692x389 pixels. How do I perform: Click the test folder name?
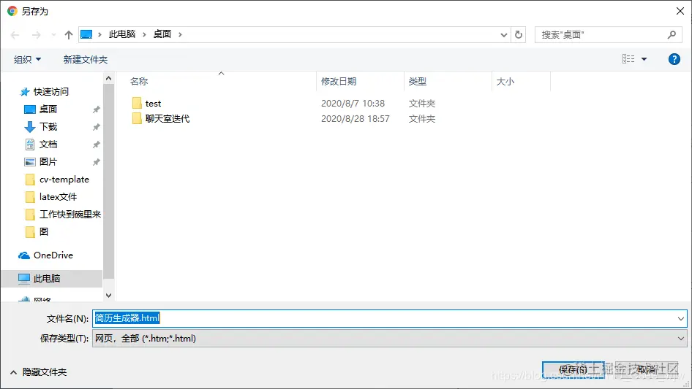[153, 104]
